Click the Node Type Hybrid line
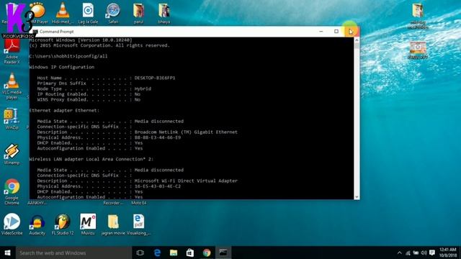Viewport: 461px width, 259px height. pyautogui.click(x=94, y=88)
